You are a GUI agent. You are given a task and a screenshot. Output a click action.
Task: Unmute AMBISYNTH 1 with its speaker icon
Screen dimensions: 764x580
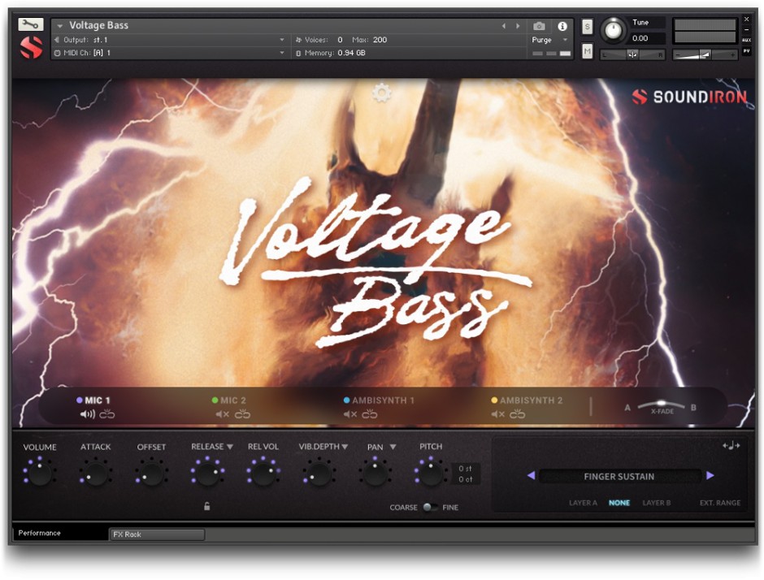pos(350,414)
